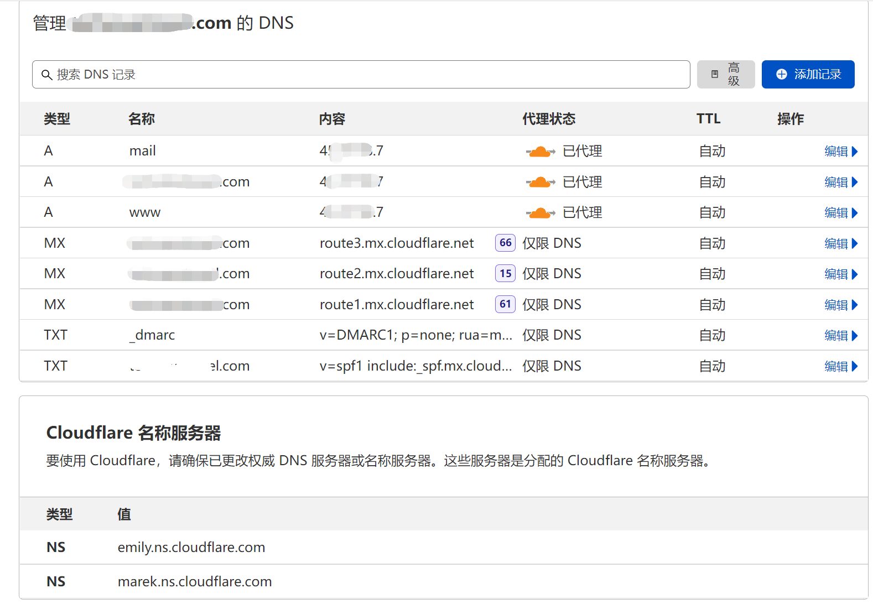Screen dimensions: 873x604
Task: Edit the route1.mx.cloudflare.net MX record
Action: point(841,305)
